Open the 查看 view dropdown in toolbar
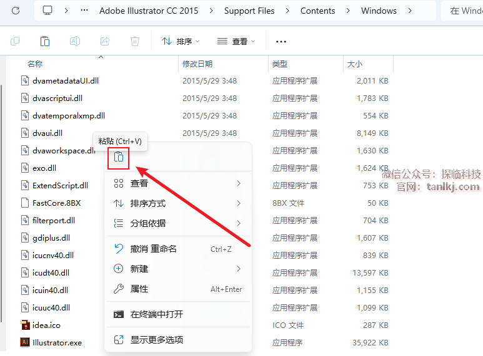Image resolution: width=483 pixels, height=356 pixels. coord(236,42)
